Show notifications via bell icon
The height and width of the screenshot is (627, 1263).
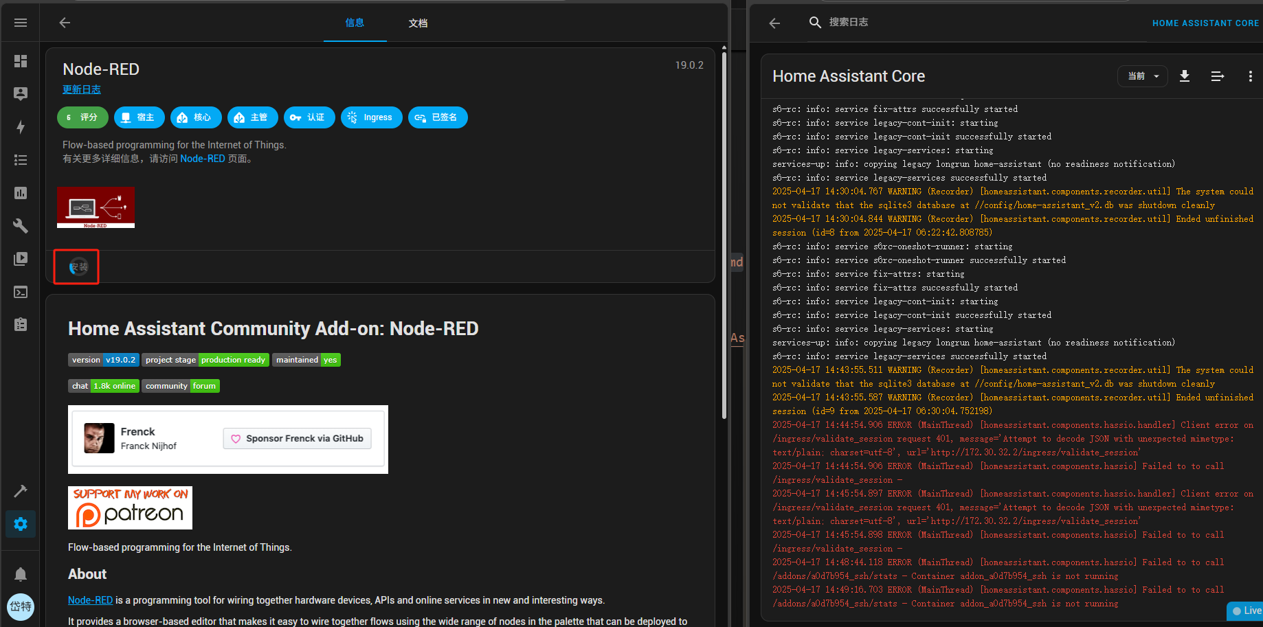click(x=21, y=573)
